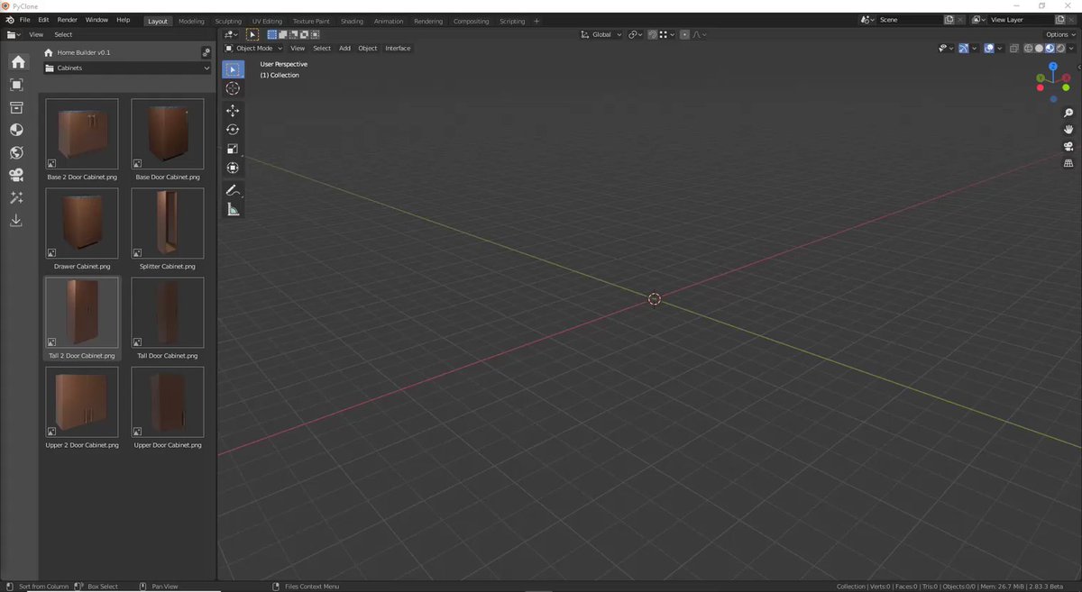Screen dimensions: 1082x592
Task: Activate the Move tool
Action: tap(233, 110)
